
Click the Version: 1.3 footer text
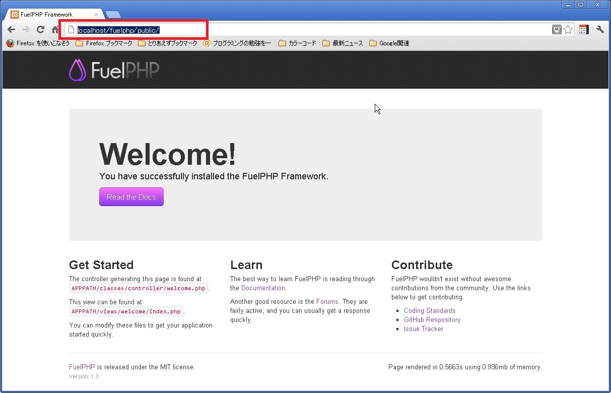click(x=84, y=376)
